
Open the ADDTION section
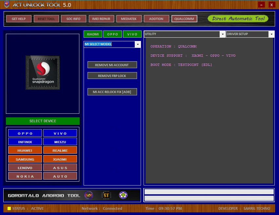coord(156,19)
